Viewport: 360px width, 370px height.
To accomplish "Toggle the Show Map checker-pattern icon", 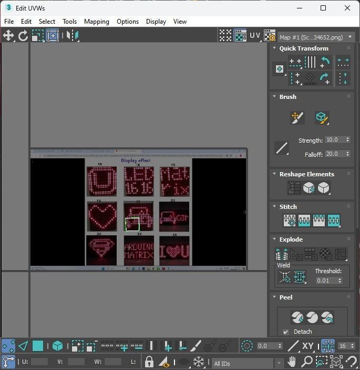I will click(240, 36).
